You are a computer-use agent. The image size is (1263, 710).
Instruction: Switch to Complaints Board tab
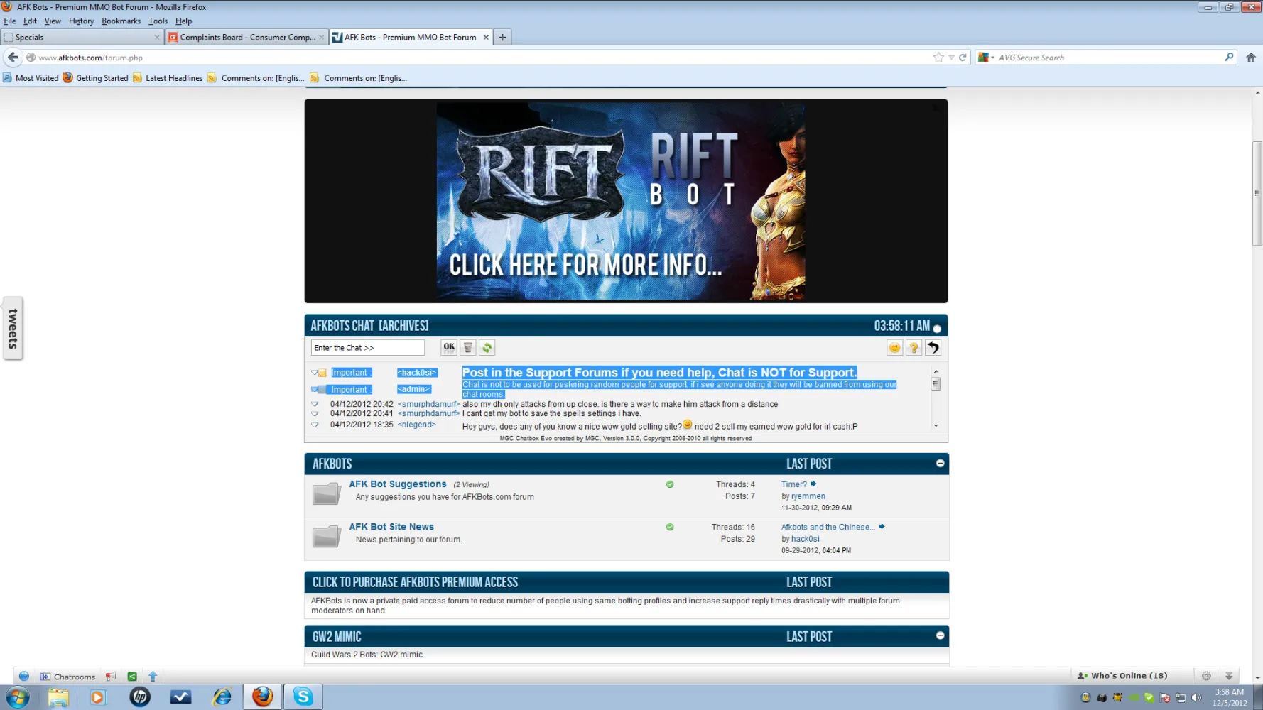click(246, 37)
